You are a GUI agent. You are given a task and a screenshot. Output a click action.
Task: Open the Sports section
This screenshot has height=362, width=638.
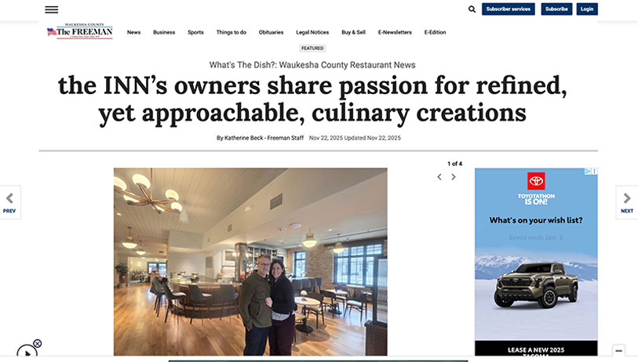pos(195,32)
